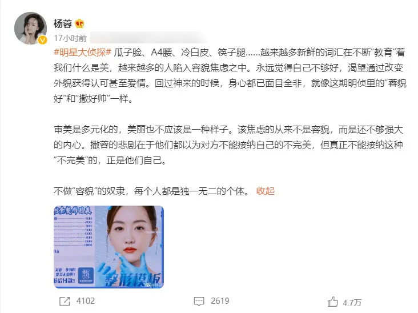
Task: Click the username 杨蓉
Action: coord(63,24)
